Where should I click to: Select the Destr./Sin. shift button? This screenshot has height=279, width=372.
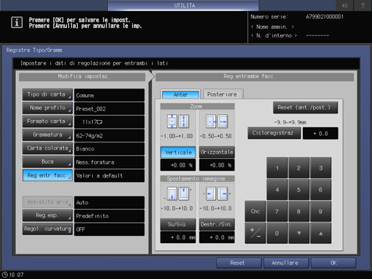tap(217, 224)
